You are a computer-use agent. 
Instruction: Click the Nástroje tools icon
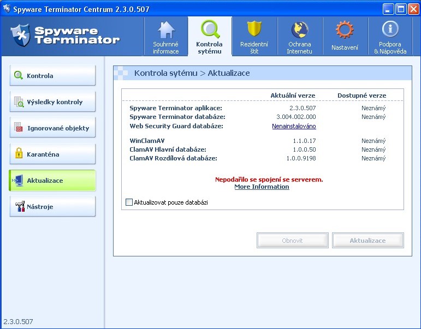19,207
